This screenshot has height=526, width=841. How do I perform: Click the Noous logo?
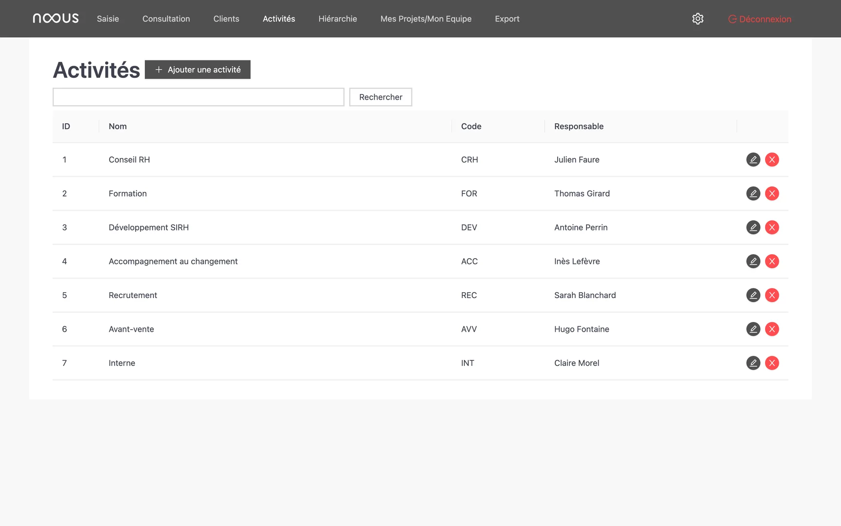(x=55, y=19)
